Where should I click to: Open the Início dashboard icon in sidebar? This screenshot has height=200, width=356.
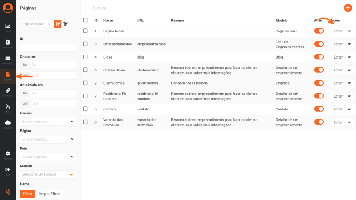pos(8,27)
